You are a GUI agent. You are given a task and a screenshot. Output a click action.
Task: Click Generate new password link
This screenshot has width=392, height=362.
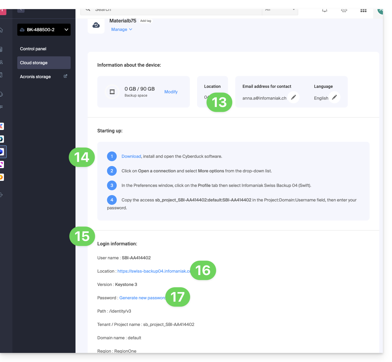142,298
